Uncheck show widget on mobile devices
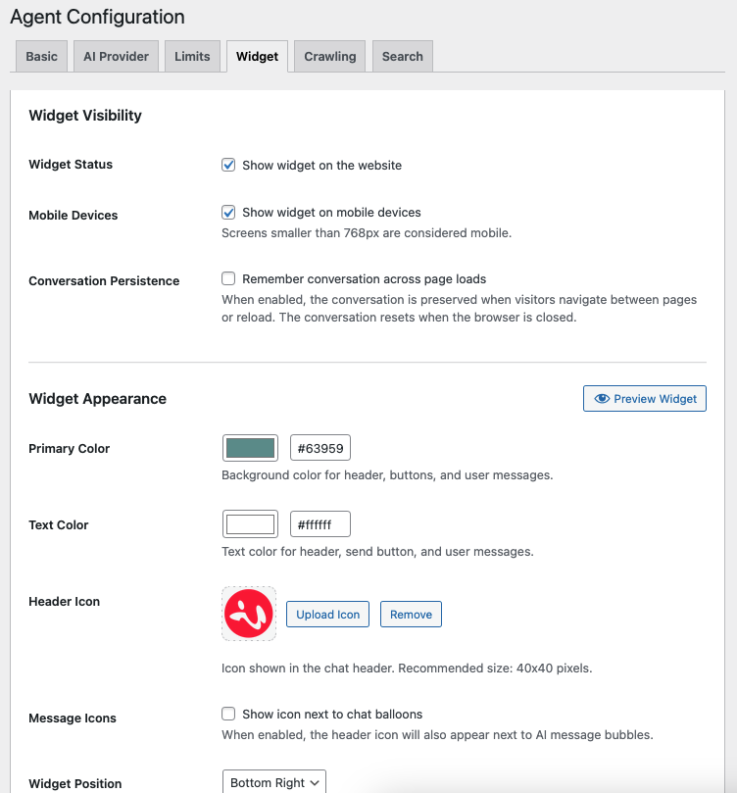The width and height of the screenshot is (737, 793). [227, 212]
